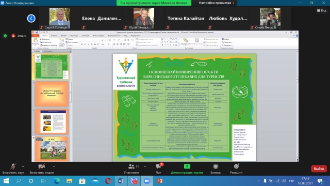Switch to the Вставка ribbon tab

54,36
